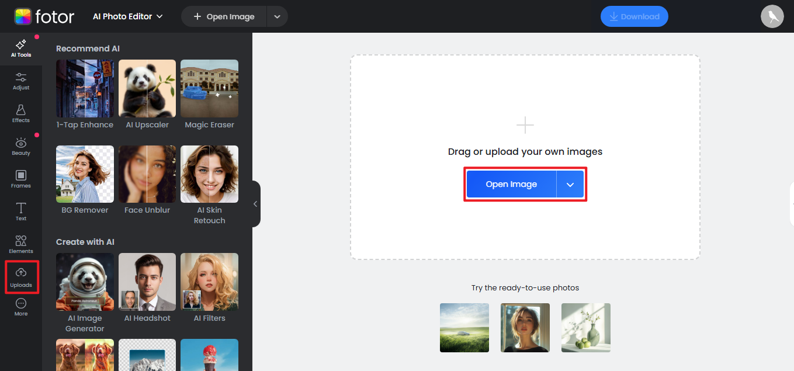
Task: Open the Beauty sidebar tab
Action: (21, 147)
